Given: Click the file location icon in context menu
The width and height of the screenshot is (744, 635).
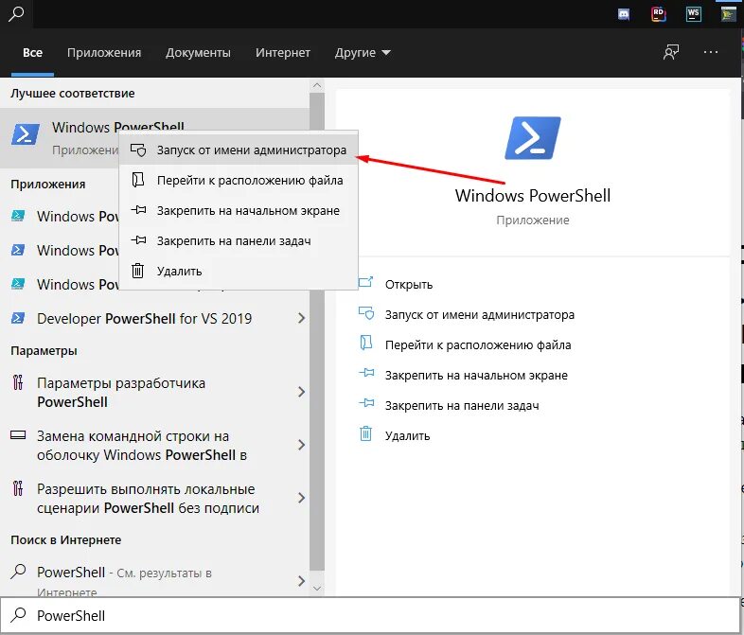Looking at the screenshot, I should (x=137, y=180).
